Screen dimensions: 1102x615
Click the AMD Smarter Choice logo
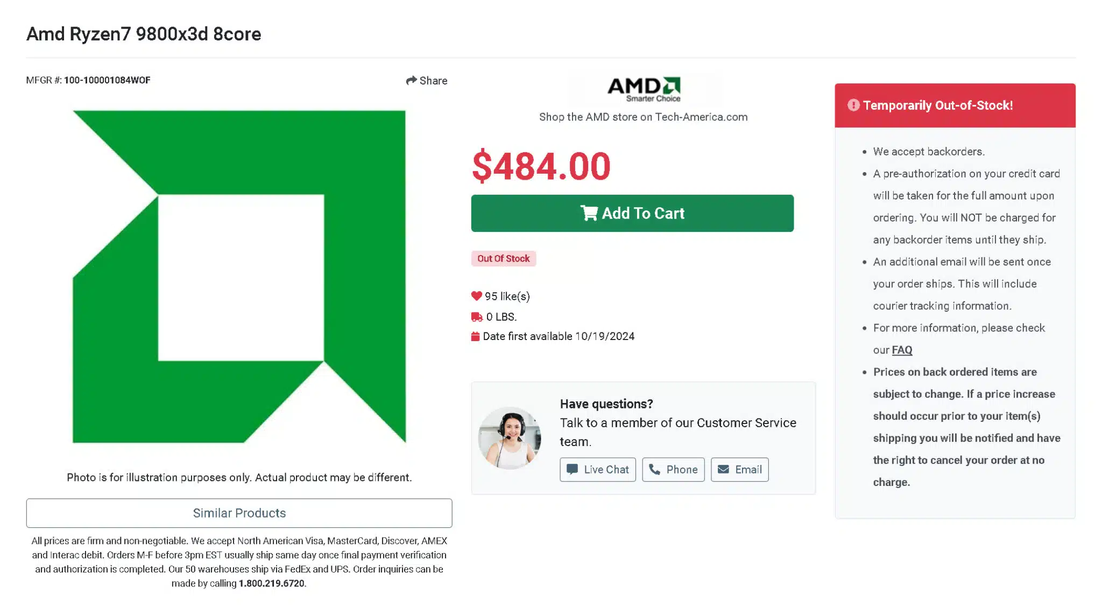point(644,89)
